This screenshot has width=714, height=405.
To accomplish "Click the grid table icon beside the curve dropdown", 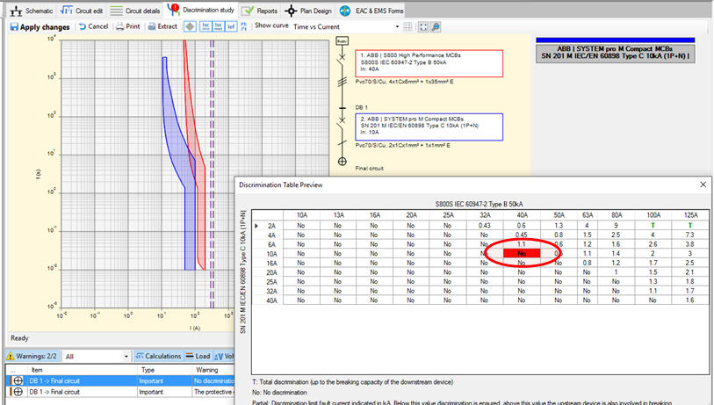I will [408, 27].
